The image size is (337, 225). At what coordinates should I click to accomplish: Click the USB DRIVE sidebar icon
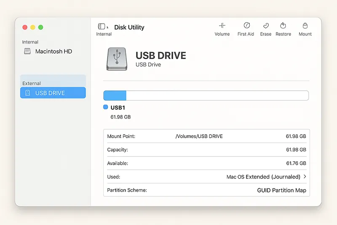[27, 93]
